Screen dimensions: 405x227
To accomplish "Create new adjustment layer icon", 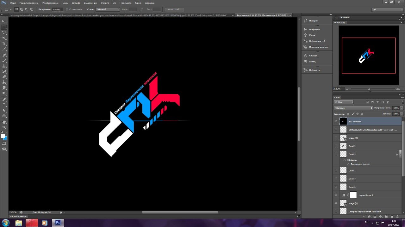I will coord(381,217).
